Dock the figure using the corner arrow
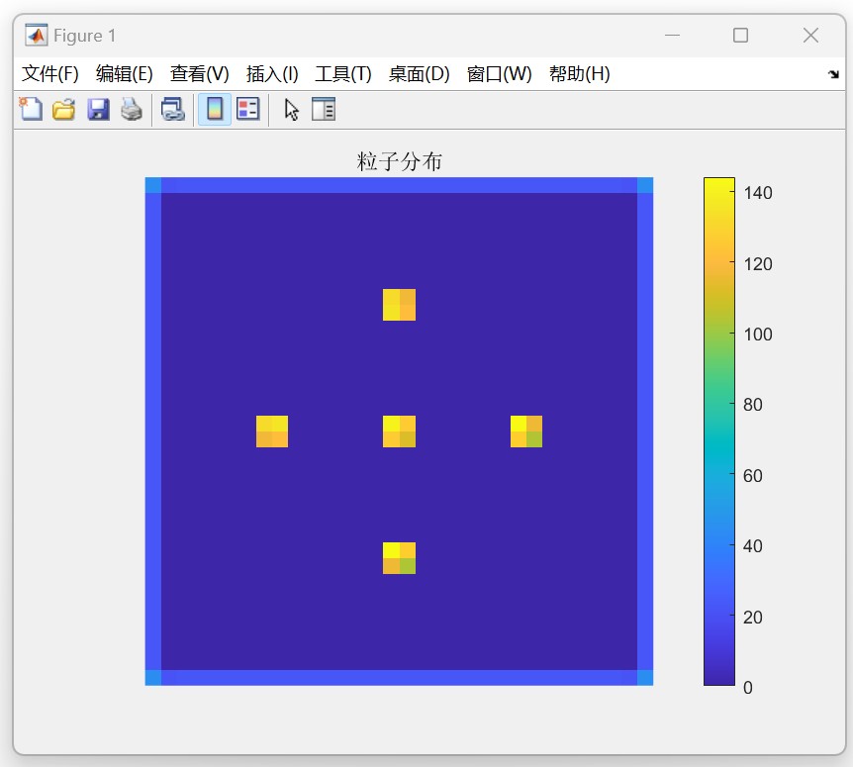The image size is (853, 767). click(x=833, y=74)
